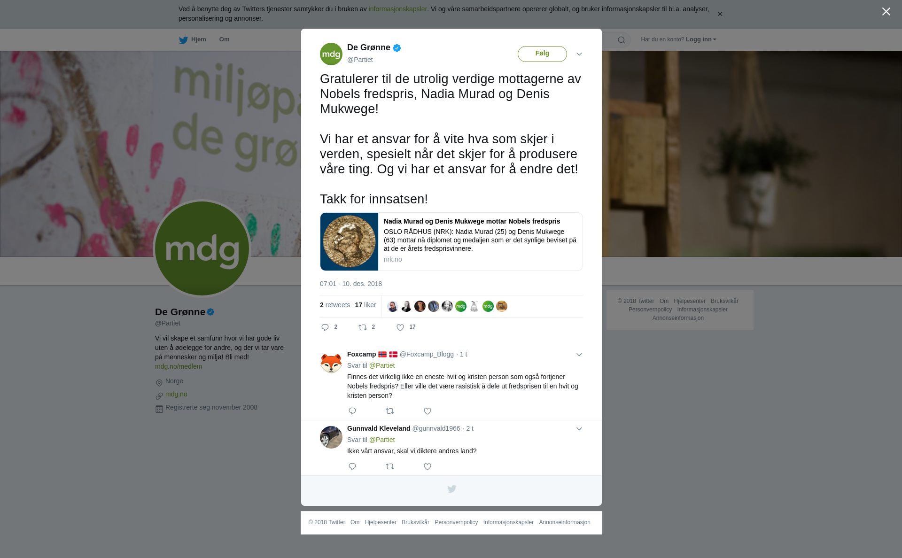Reply to Foxcamp's comment
The image size is (902, 558).
352,411
